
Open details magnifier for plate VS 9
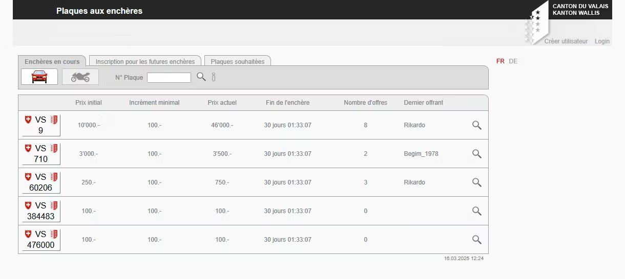(476, 125)
